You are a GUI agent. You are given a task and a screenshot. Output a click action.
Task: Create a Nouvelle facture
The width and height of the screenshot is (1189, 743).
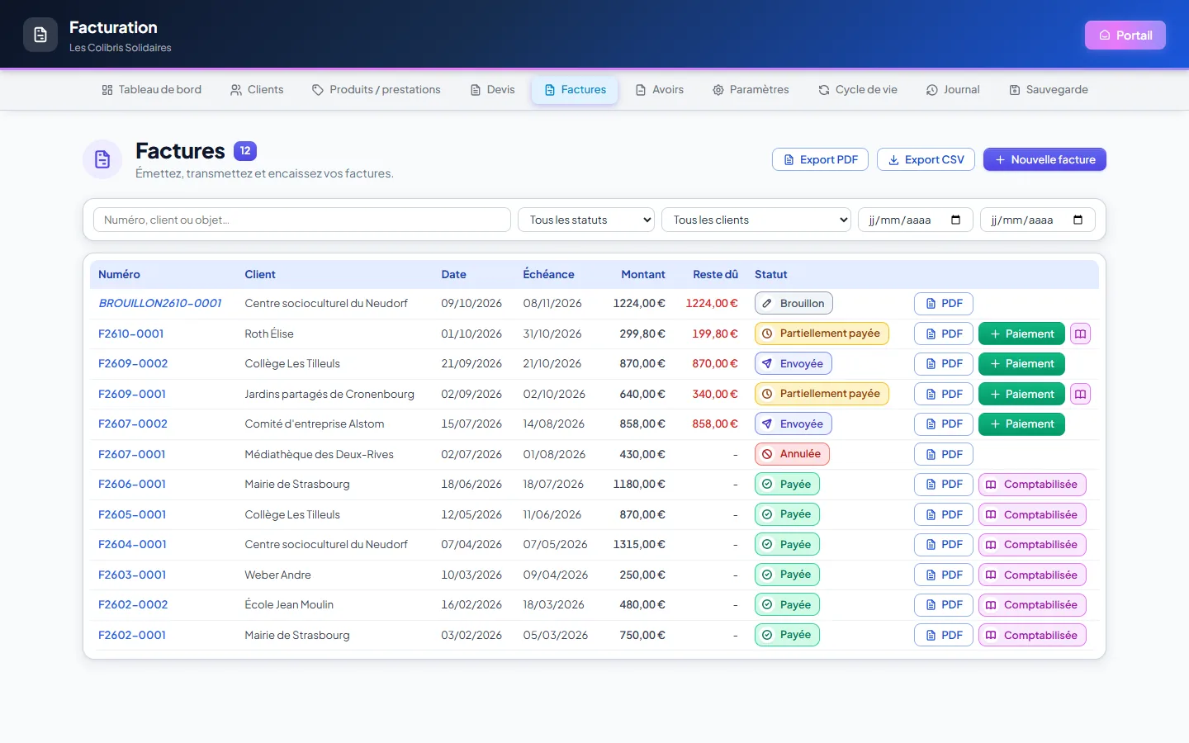[x=1045, y=159]
